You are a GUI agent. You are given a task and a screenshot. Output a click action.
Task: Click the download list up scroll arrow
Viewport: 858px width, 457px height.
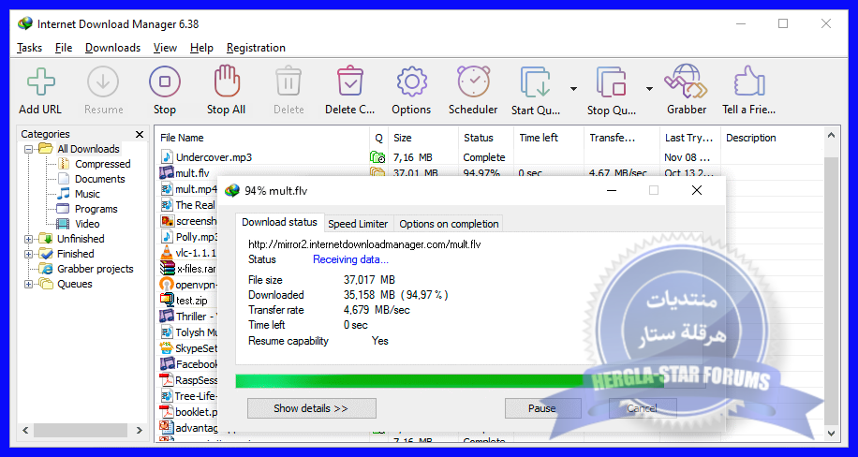pos(831,135)
